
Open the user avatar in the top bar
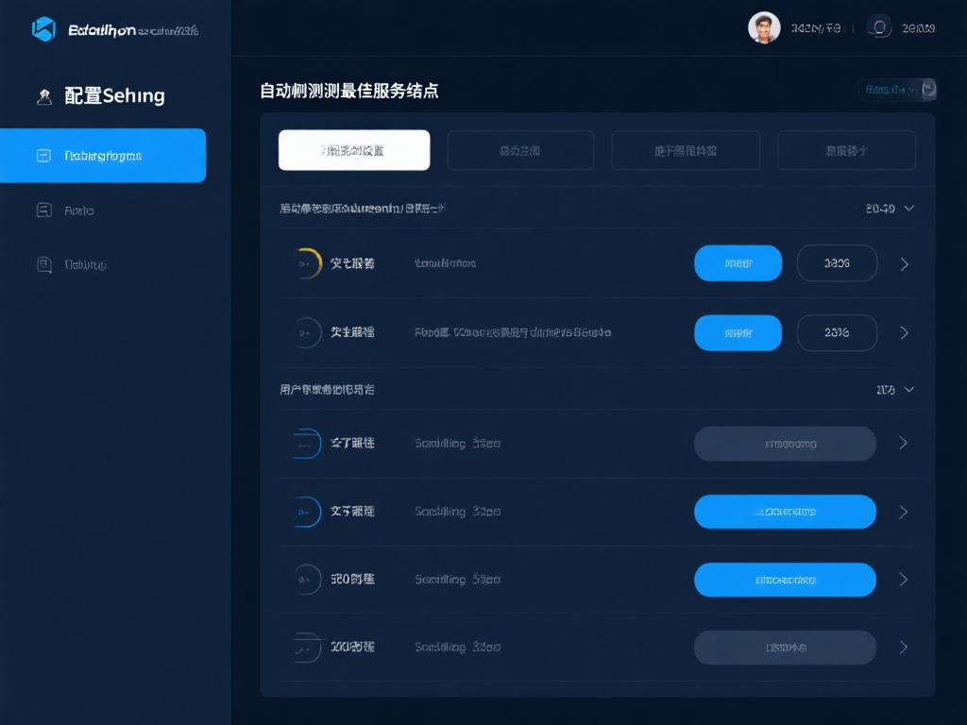point(765,26)
